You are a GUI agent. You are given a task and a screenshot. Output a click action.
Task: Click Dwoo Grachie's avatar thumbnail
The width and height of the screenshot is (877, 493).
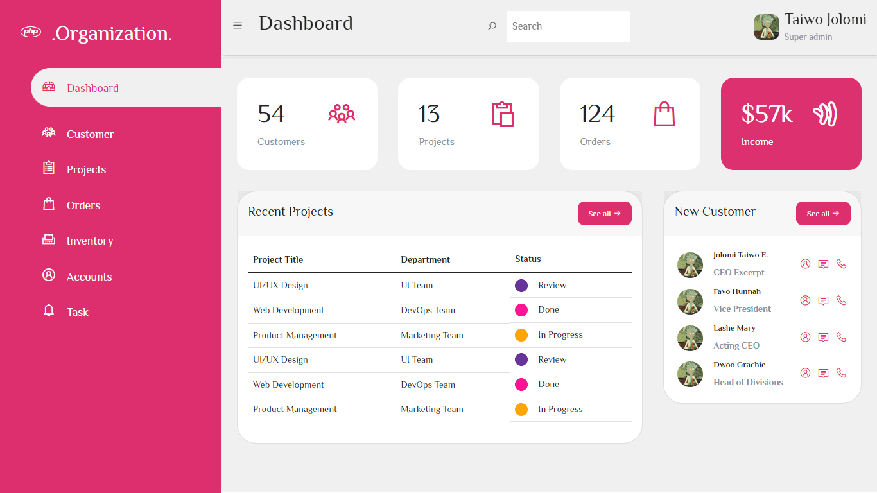[x=690, y=374]
